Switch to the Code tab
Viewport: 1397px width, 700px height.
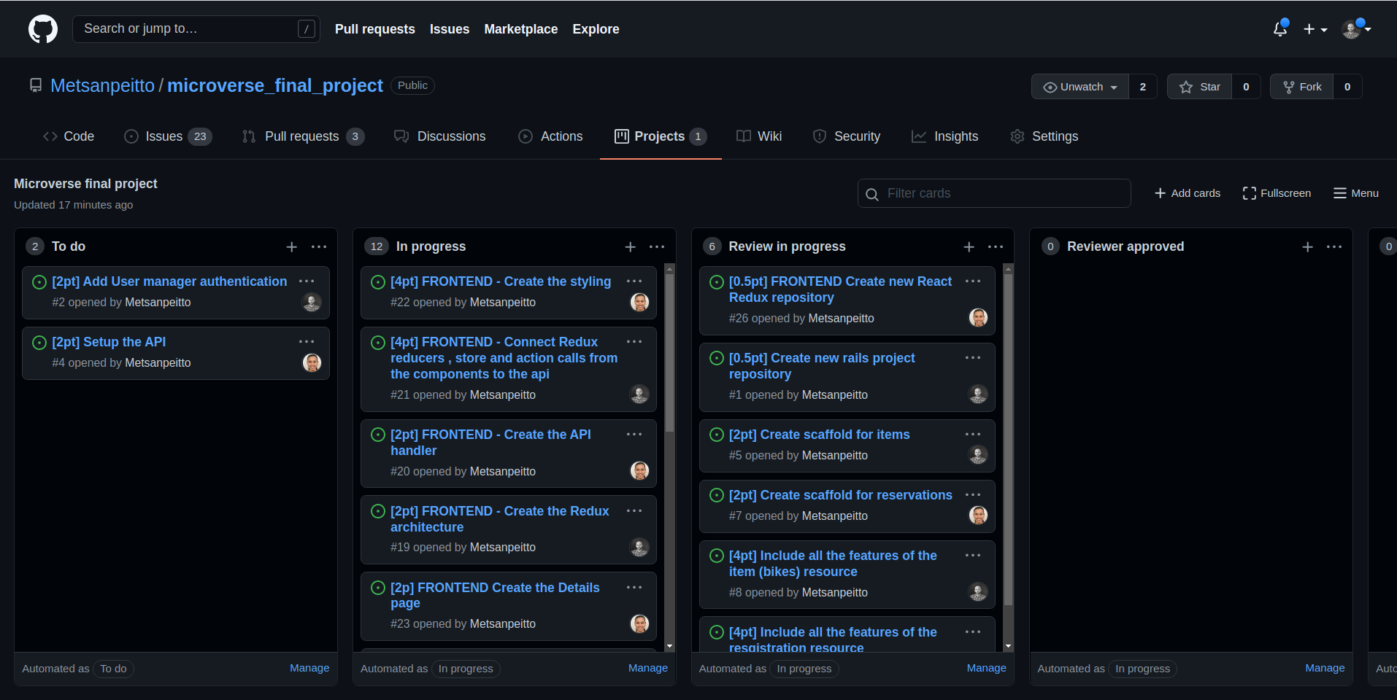pos(69,136)
